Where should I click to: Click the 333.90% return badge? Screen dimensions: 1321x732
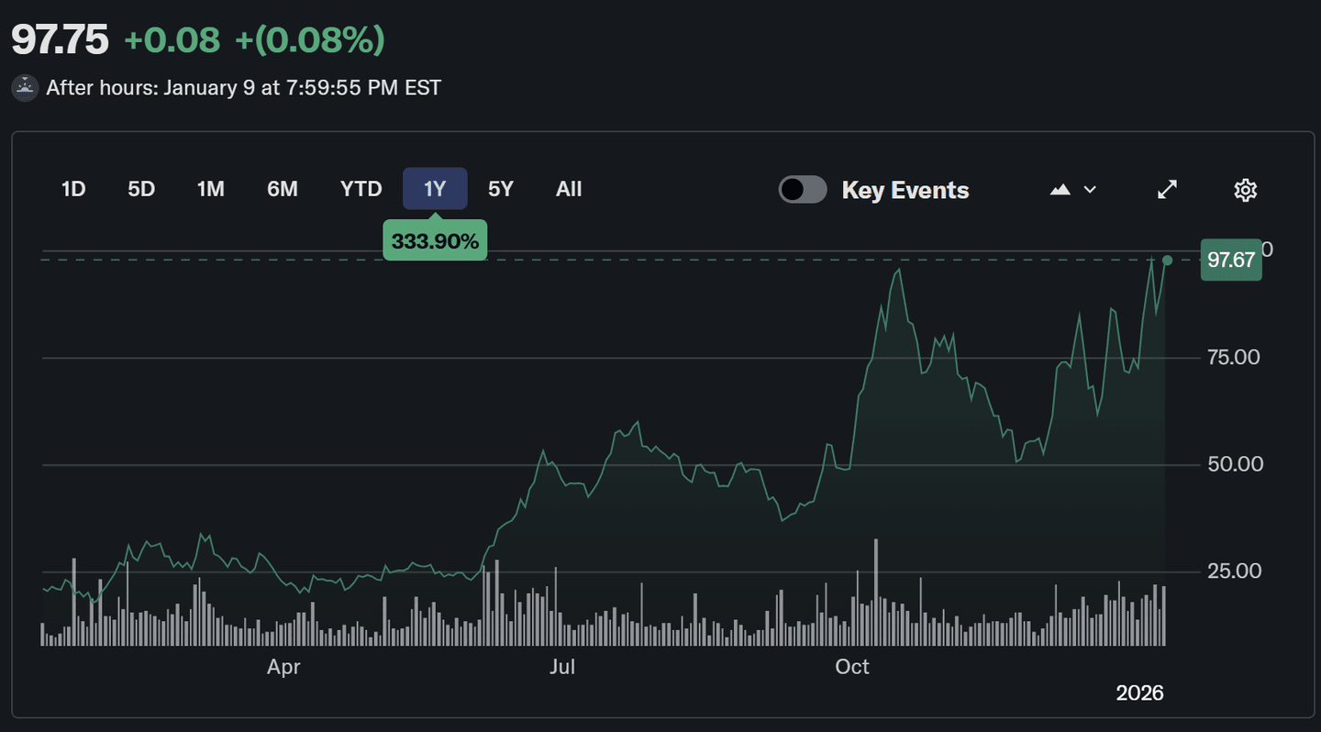point(435,241)
